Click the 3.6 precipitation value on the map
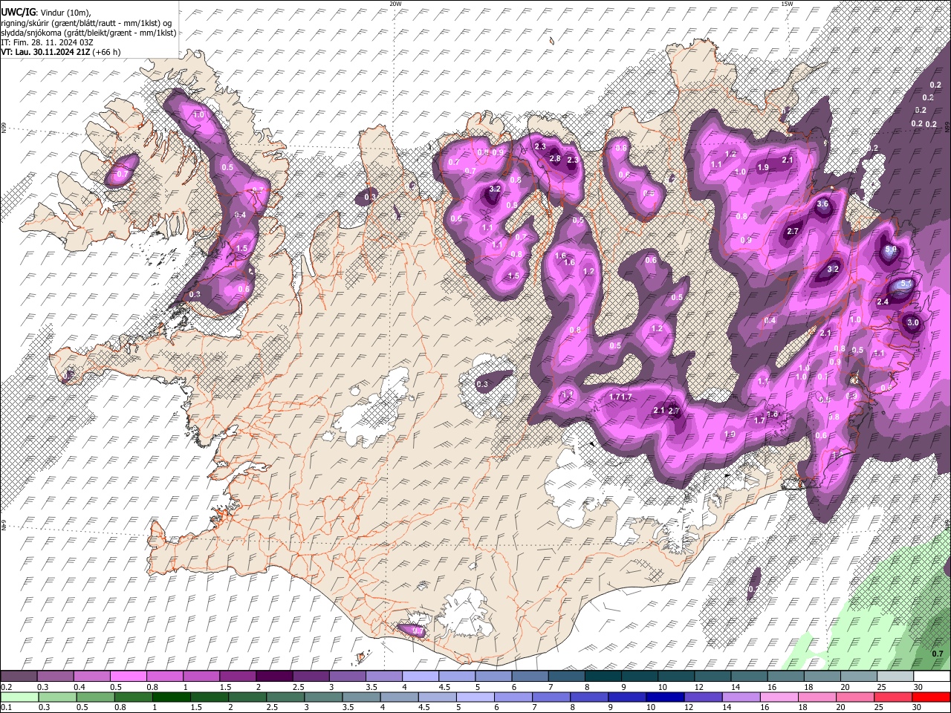The width and height of the screenshot is (951, 713). point(822,204)
